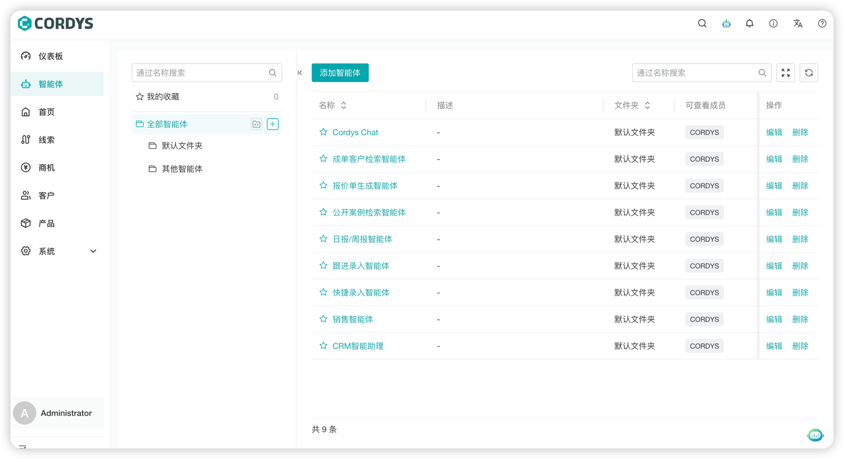Check notifications with the bell icon

[x=749, y=23]
